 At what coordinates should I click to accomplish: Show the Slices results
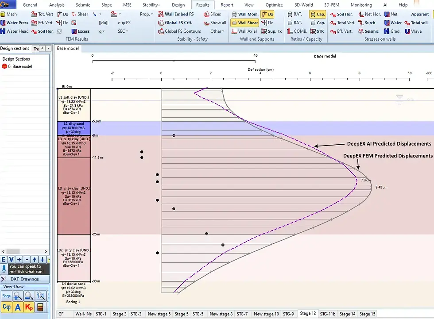click(x=212, y=14)
